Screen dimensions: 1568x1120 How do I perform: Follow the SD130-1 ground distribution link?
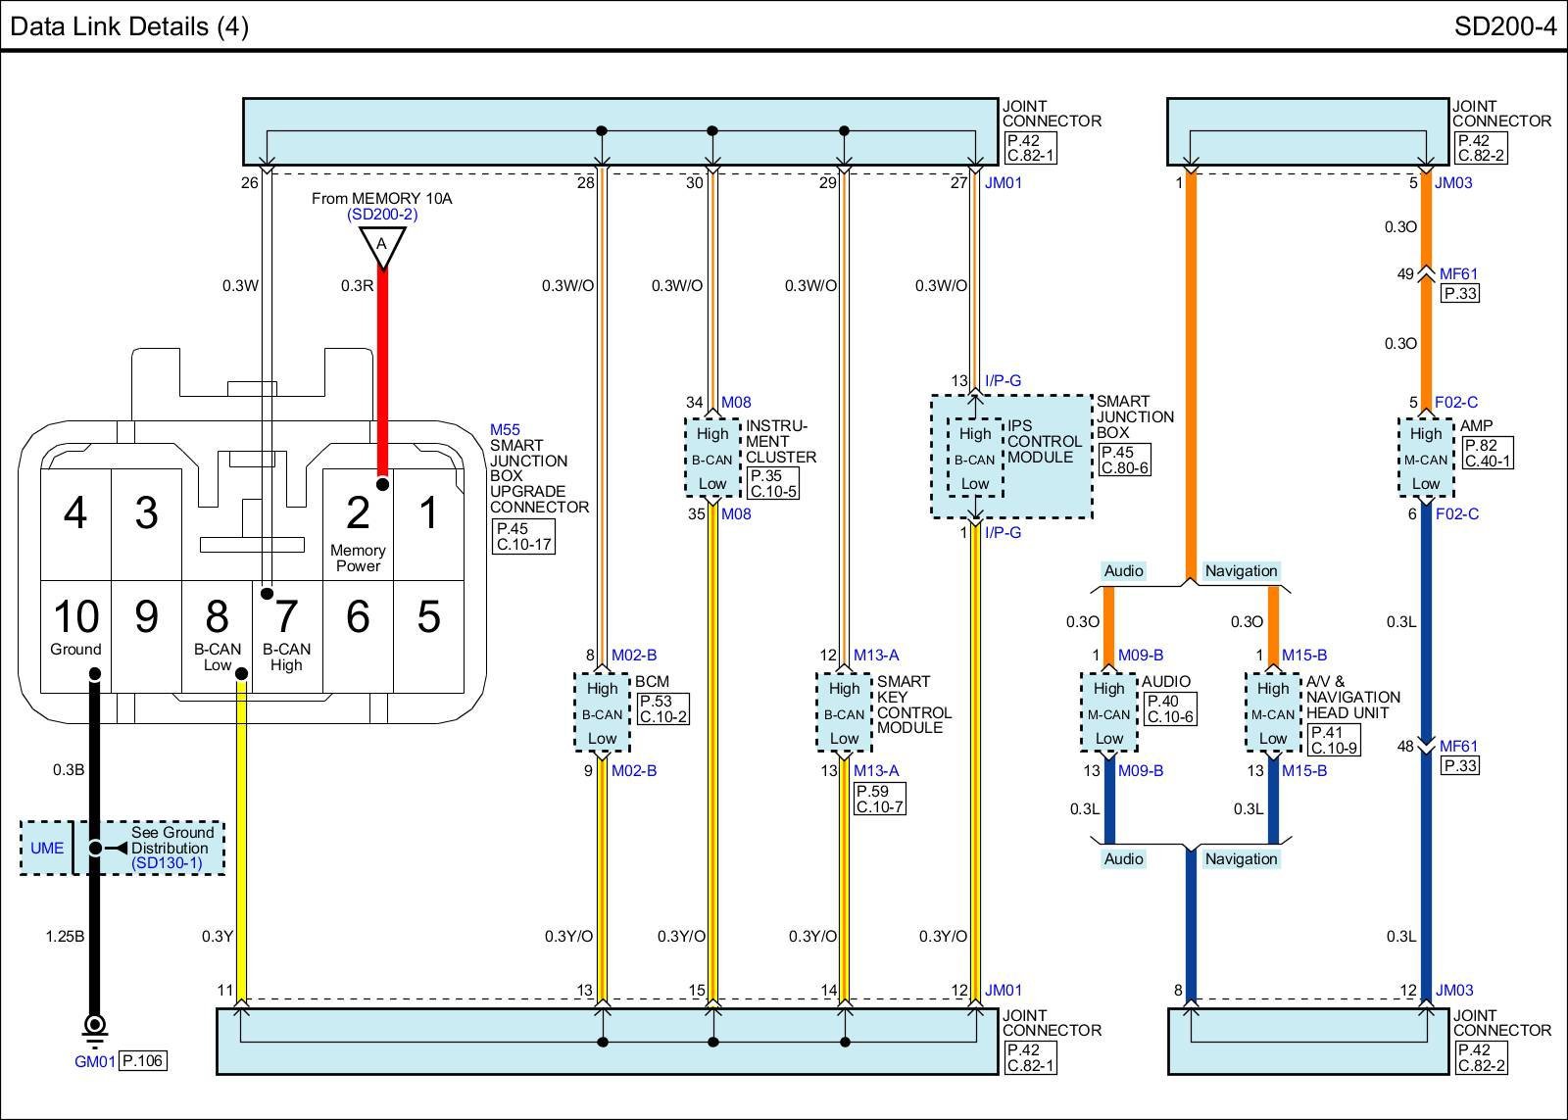[x=167, y=863]
